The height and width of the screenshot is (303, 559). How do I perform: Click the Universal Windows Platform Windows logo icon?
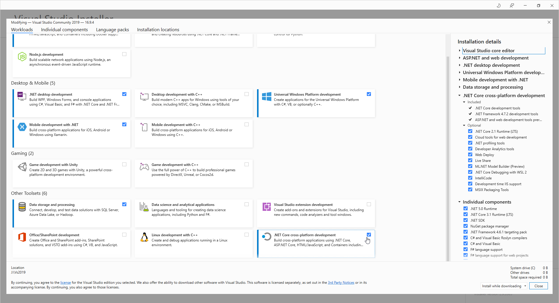click(x=267, y=97)
